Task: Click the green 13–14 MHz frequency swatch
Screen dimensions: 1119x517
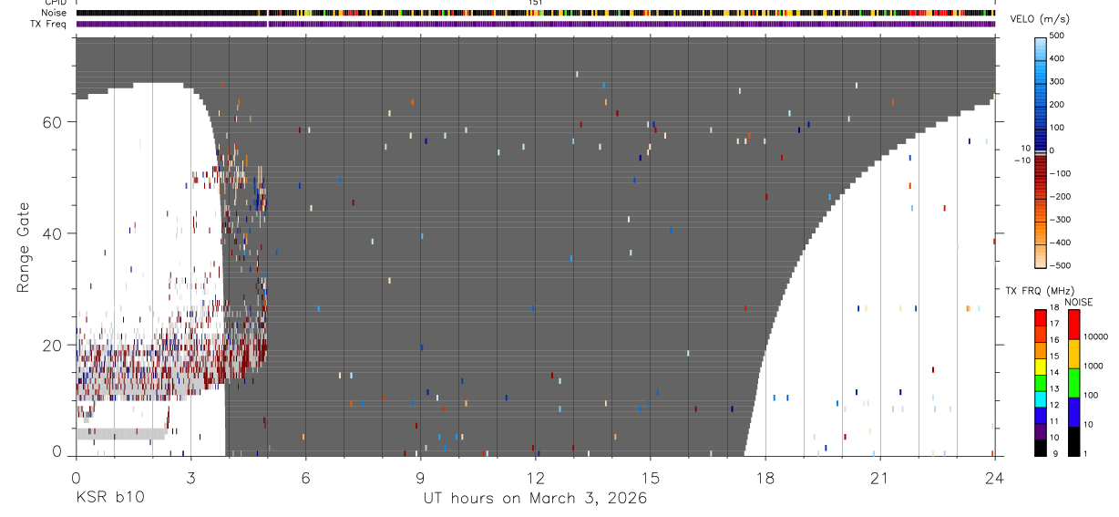Action: tap(1041, 383)
